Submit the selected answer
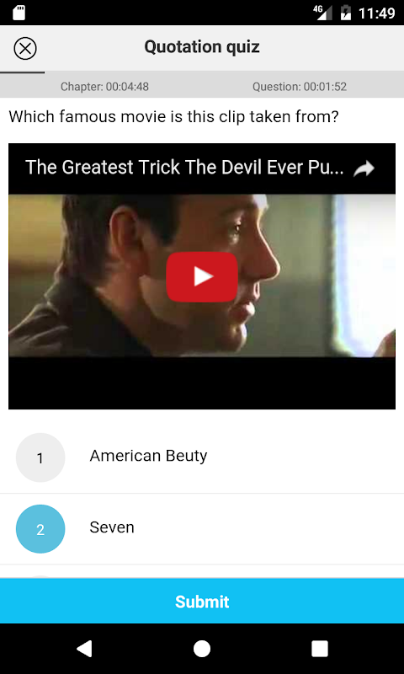Viewport: 404px width, 674px height. [202, 601]
